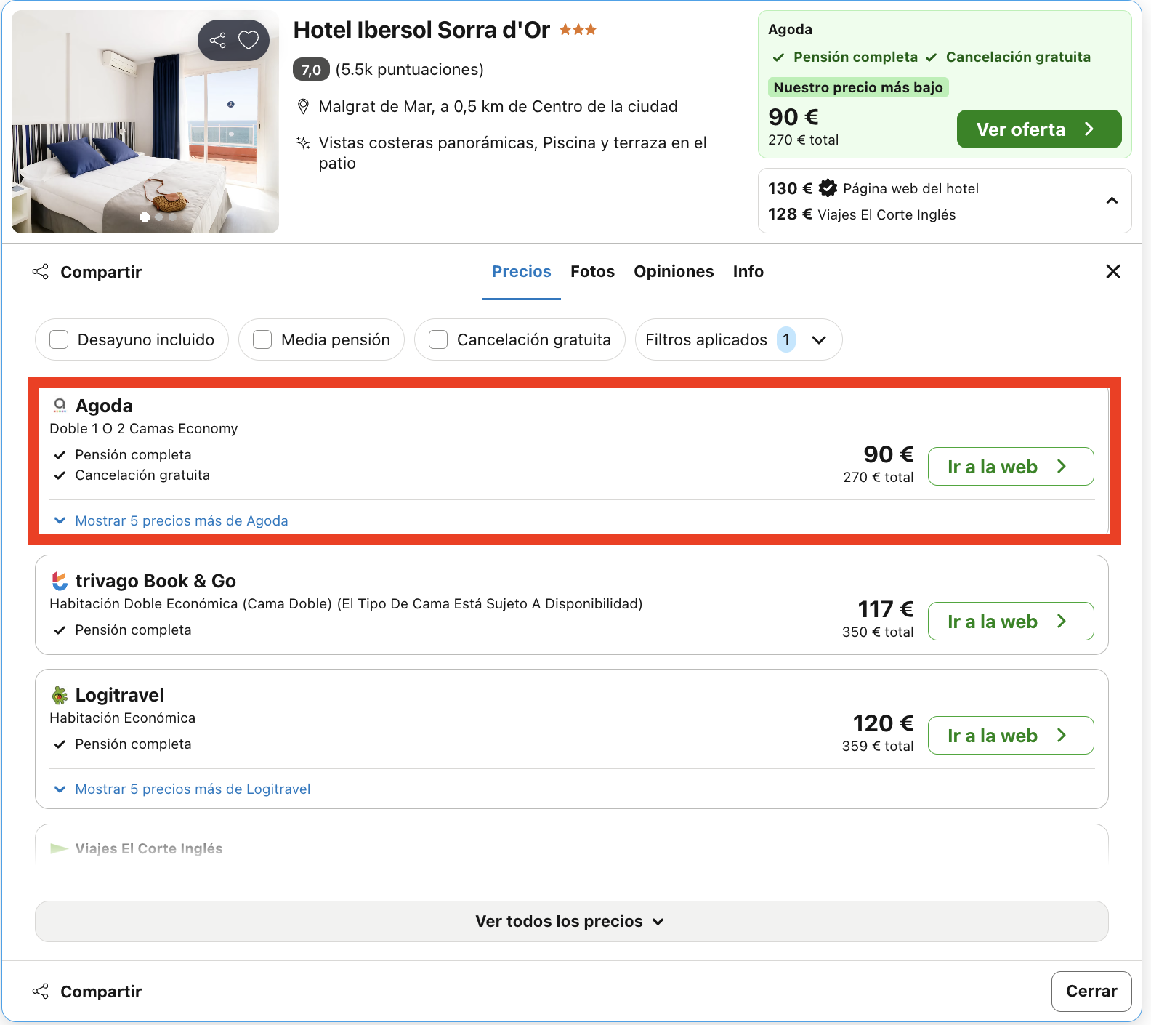Switch to the Opiniones tab
The width and height of the screenshot is (1151, 1025).
pos(674,271)
